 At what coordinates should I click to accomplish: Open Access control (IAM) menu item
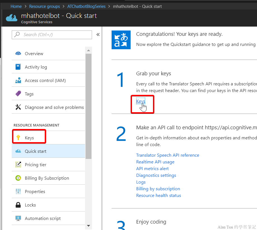(48, 80)
